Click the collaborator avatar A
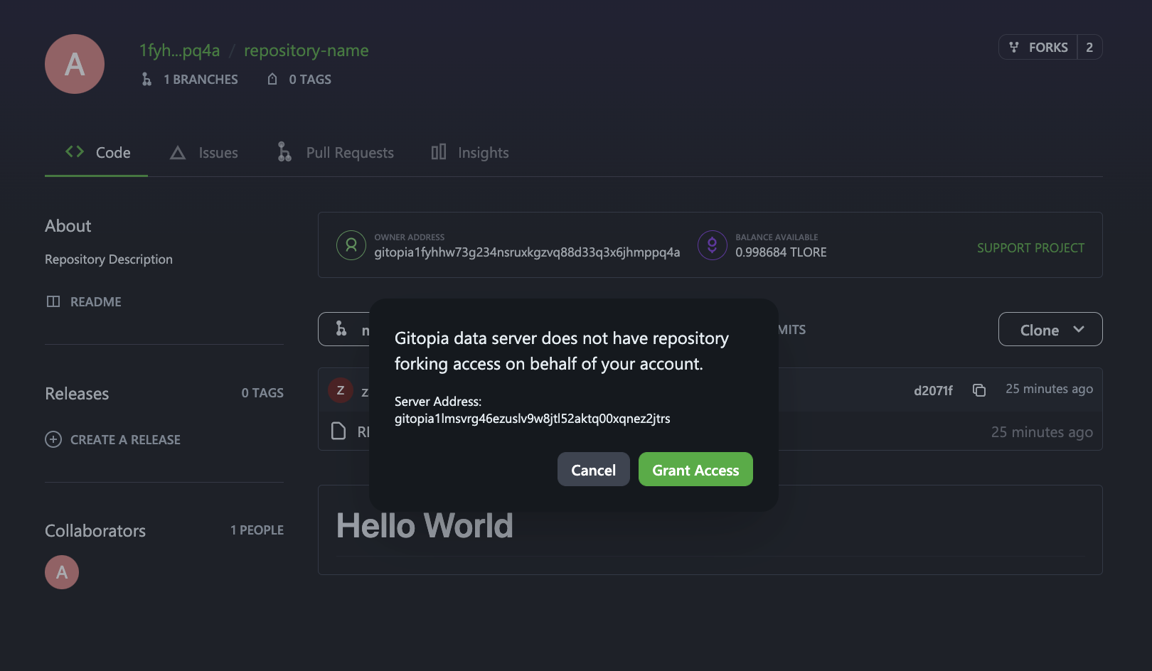This screenshot has width=1152, height=671. coord(62,572)
